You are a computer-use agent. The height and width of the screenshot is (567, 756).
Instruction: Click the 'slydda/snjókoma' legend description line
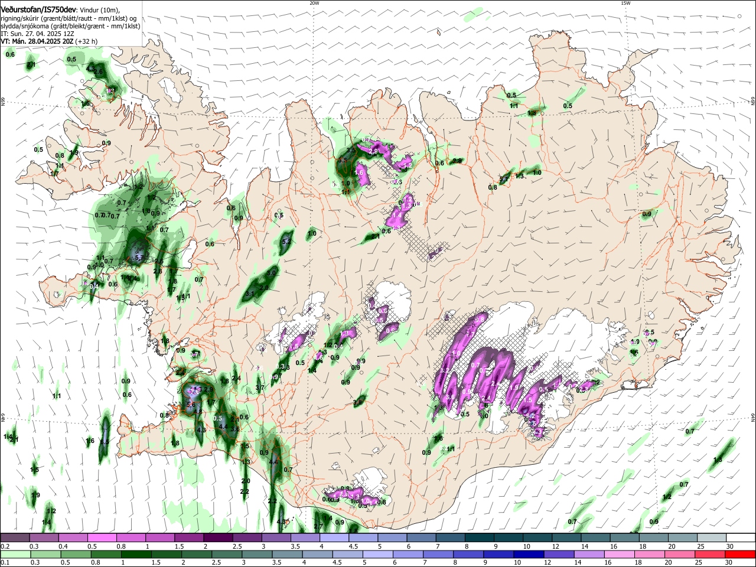point(70,26)
